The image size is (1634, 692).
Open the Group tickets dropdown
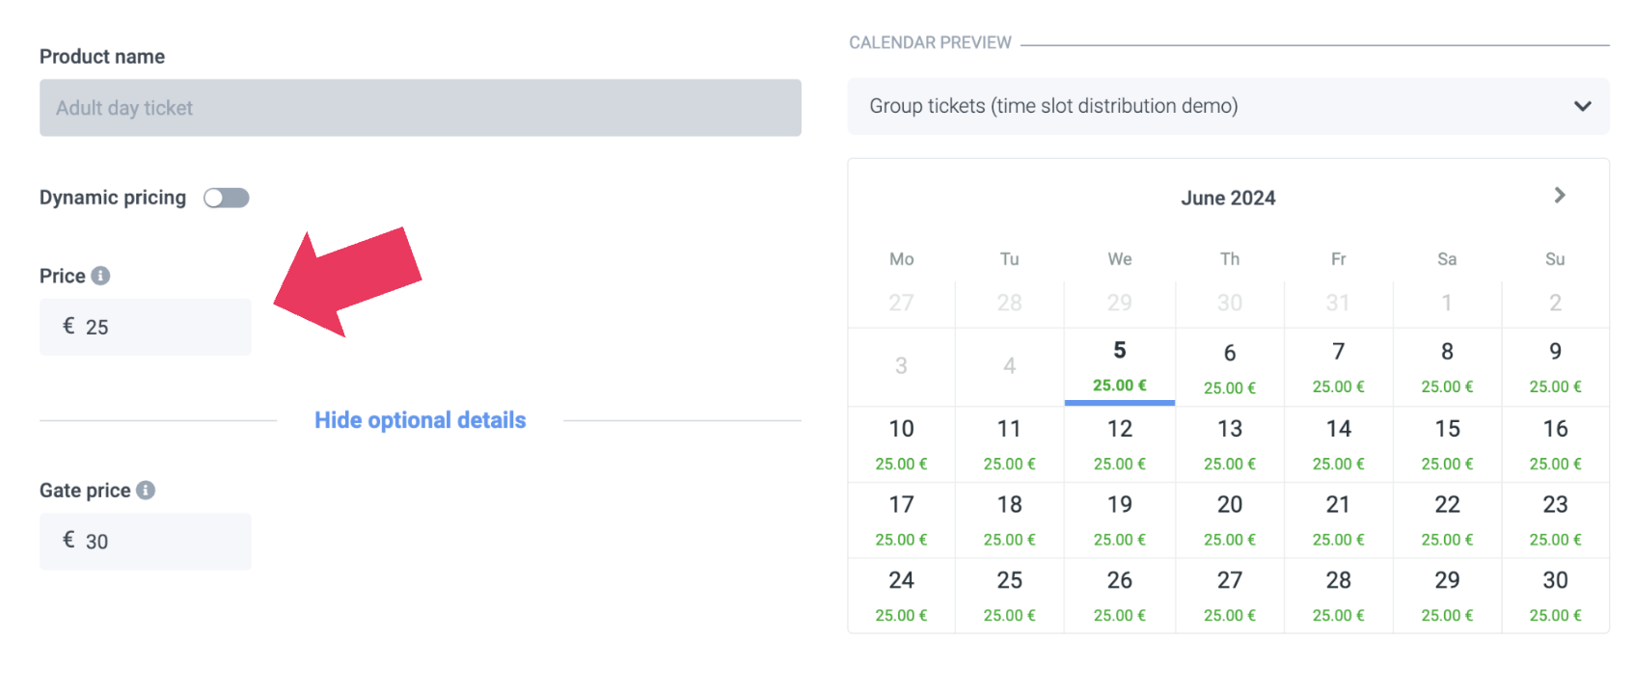1227,106
